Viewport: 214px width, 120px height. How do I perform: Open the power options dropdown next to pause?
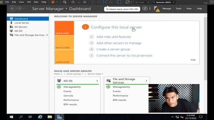(x=57, y=2)
